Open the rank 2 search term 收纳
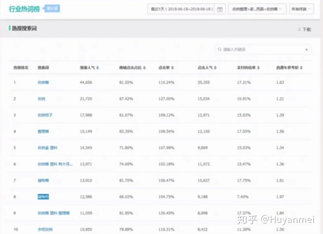 click(x=42, y=99)
